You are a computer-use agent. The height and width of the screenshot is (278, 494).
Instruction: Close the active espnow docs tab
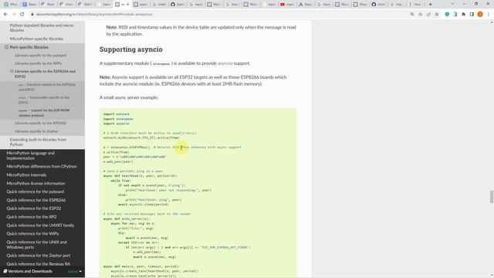(x=127, y=5)
